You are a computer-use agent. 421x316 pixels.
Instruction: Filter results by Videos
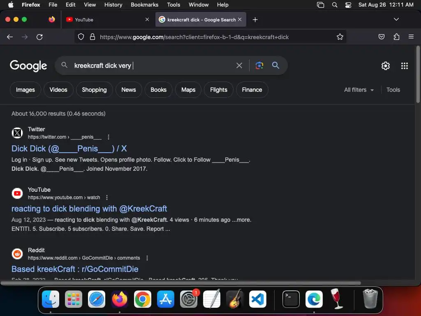pyautogui.click(x=58, y=90)
